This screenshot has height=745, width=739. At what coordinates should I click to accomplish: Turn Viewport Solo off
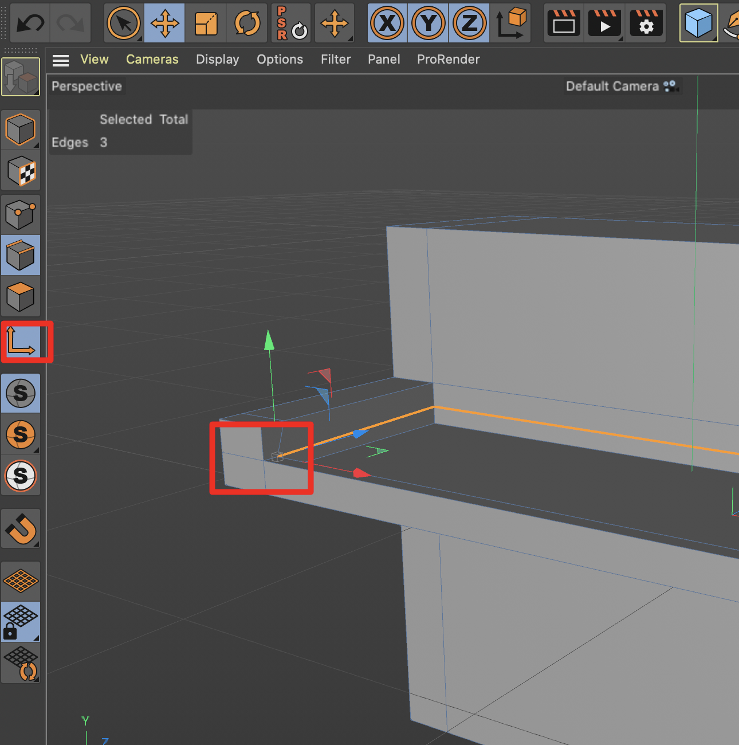21,393
